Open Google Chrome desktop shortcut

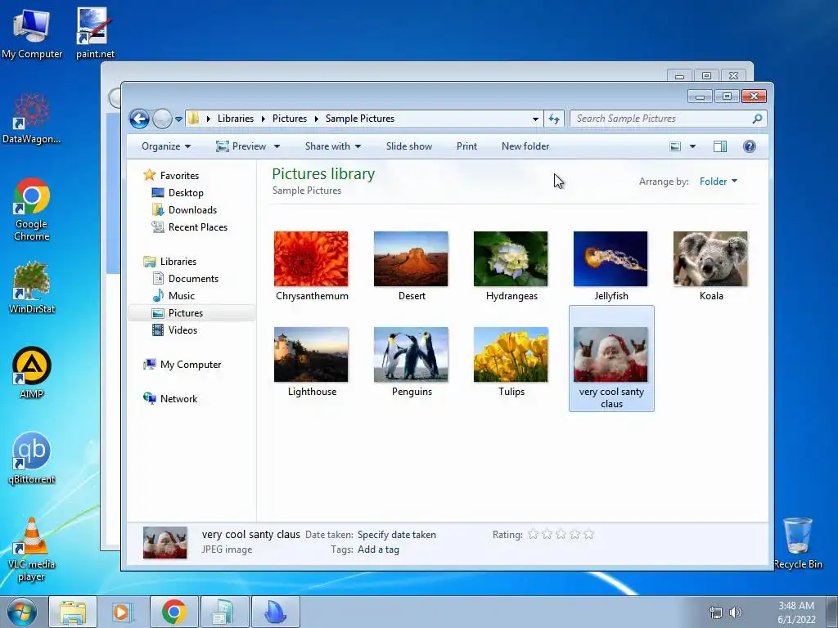32,209
